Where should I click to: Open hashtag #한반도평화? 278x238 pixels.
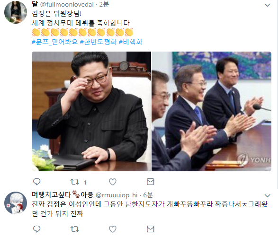pos(99,42)
